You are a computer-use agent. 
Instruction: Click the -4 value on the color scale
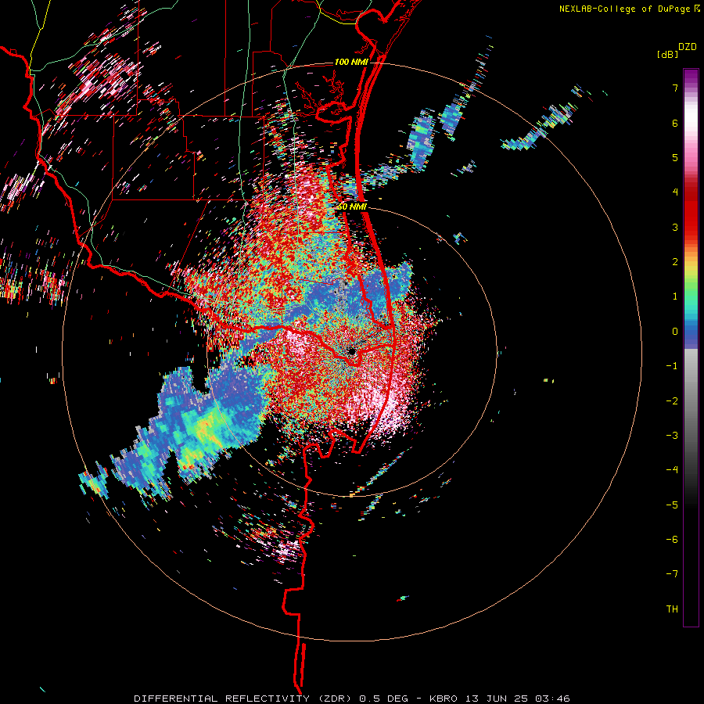coord(672,470)
